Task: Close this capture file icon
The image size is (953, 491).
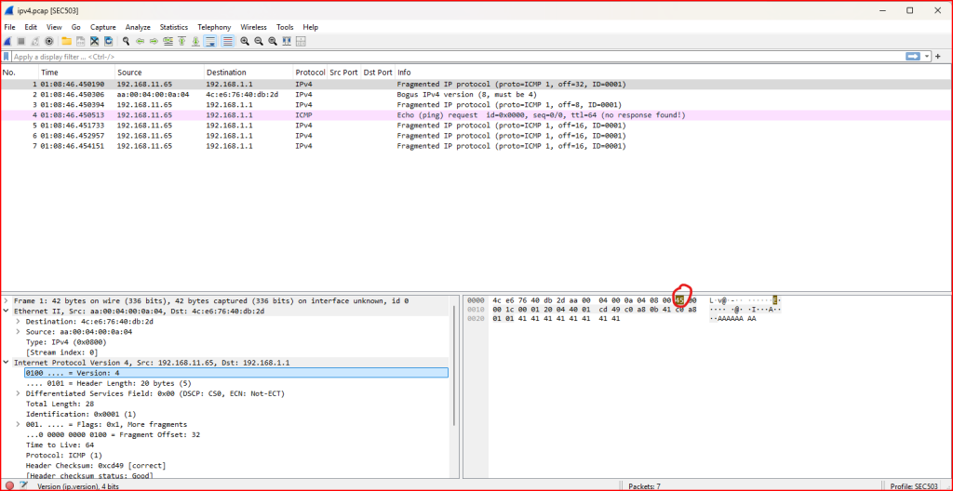Action: [94, 41]
